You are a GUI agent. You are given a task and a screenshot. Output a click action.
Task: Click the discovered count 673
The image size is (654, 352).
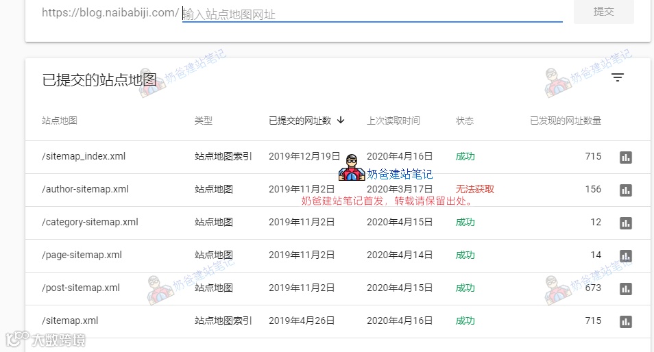tap(593, 288)
